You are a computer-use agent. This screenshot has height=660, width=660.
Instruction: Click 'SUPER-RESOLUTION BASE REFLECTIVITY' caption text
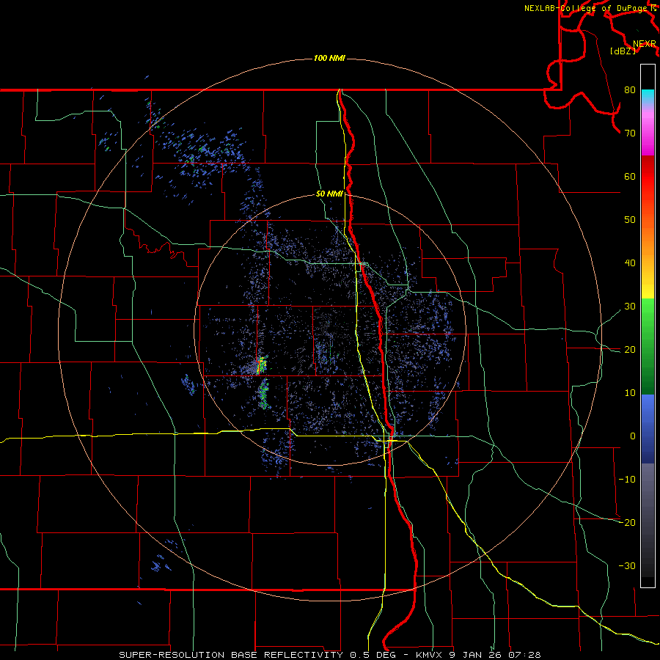pos(230,655)
